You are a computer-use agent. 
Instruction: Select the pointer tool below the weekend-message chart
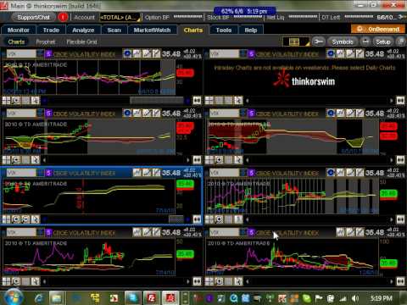coord(238,100)
